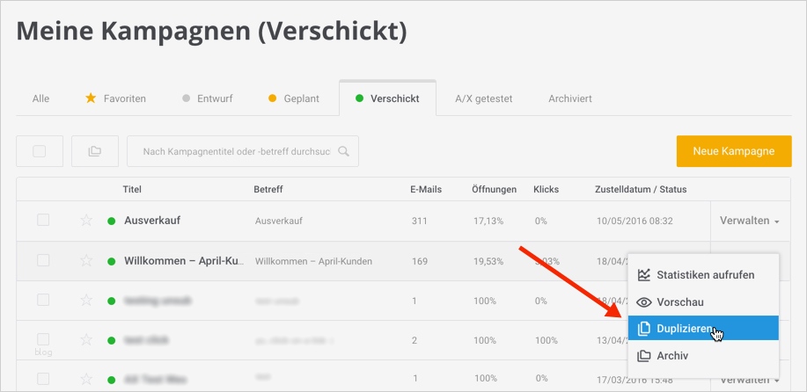
Task: Click the Duplizieren copy icon
Action: (644, 329)
